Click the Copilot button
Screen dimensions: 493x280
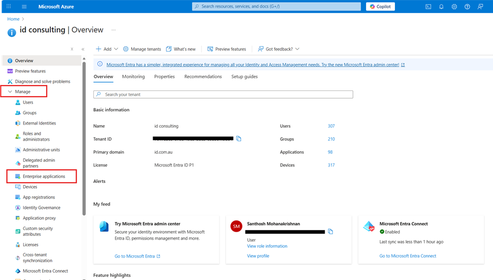pyautogui.click(x=380, y=6)
